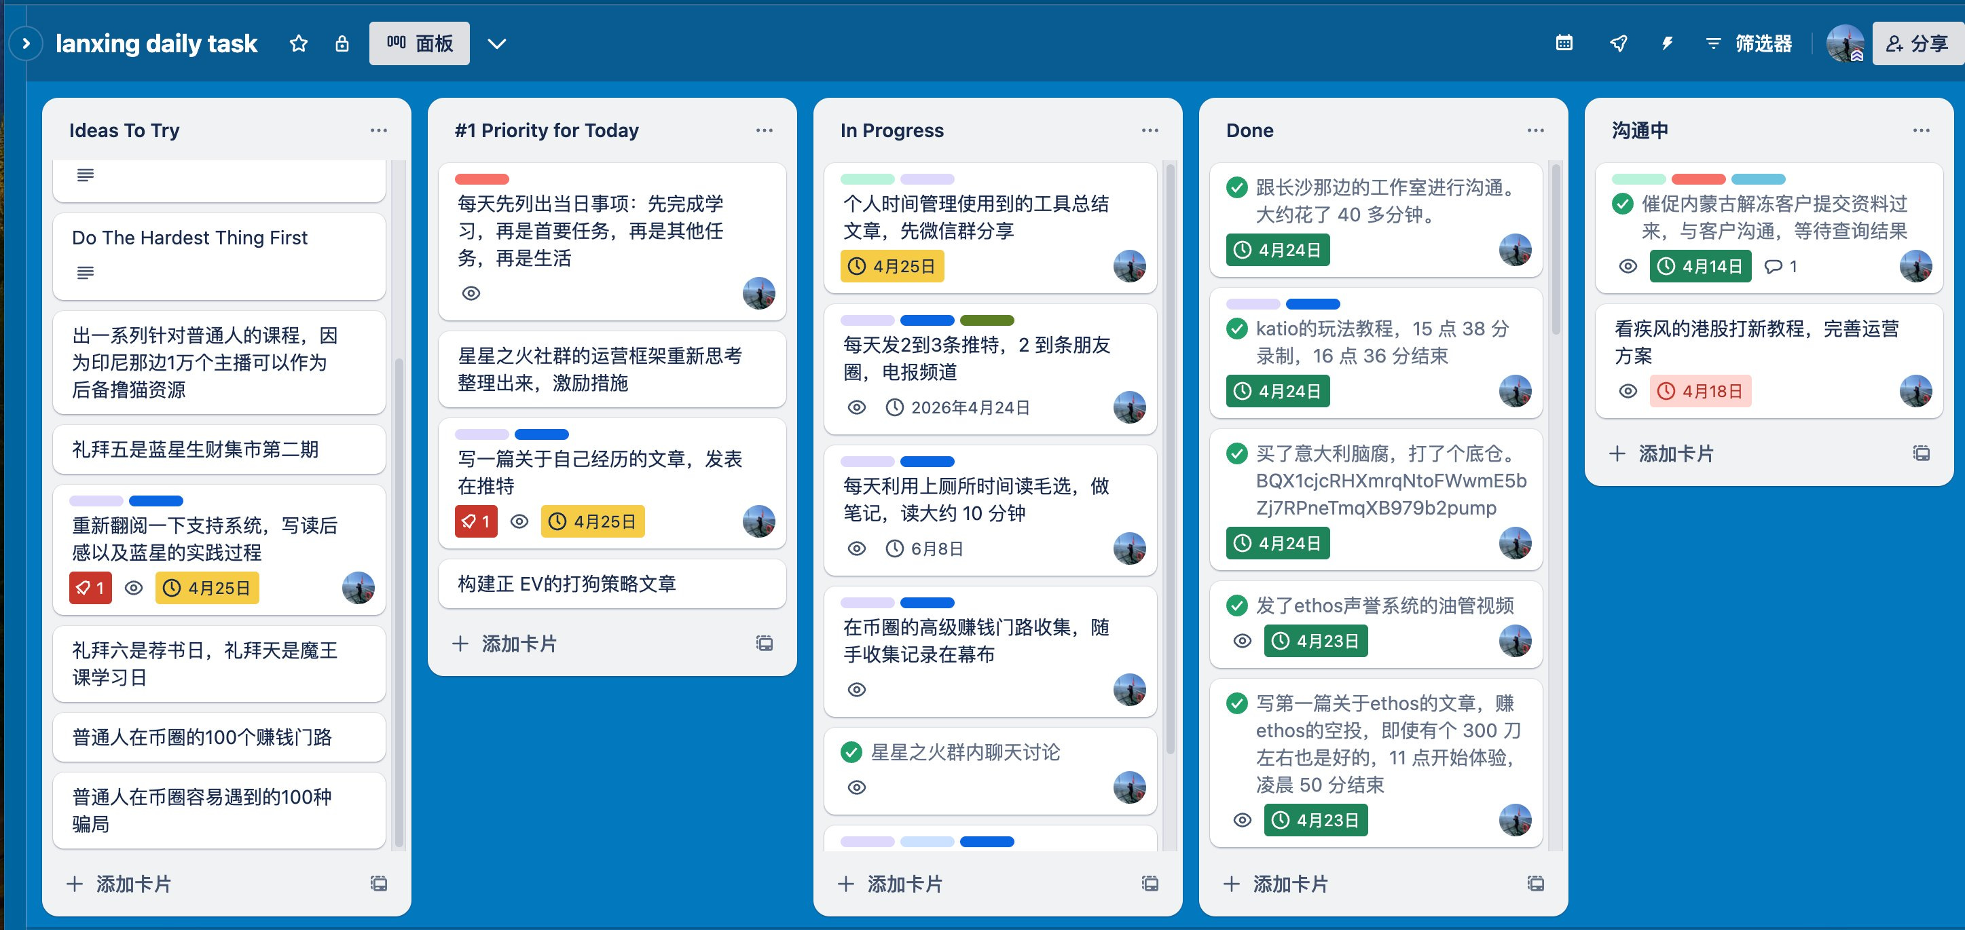
Task: Open the view switcher chevron
Action: pyautogui.click(x=496, y=43)
